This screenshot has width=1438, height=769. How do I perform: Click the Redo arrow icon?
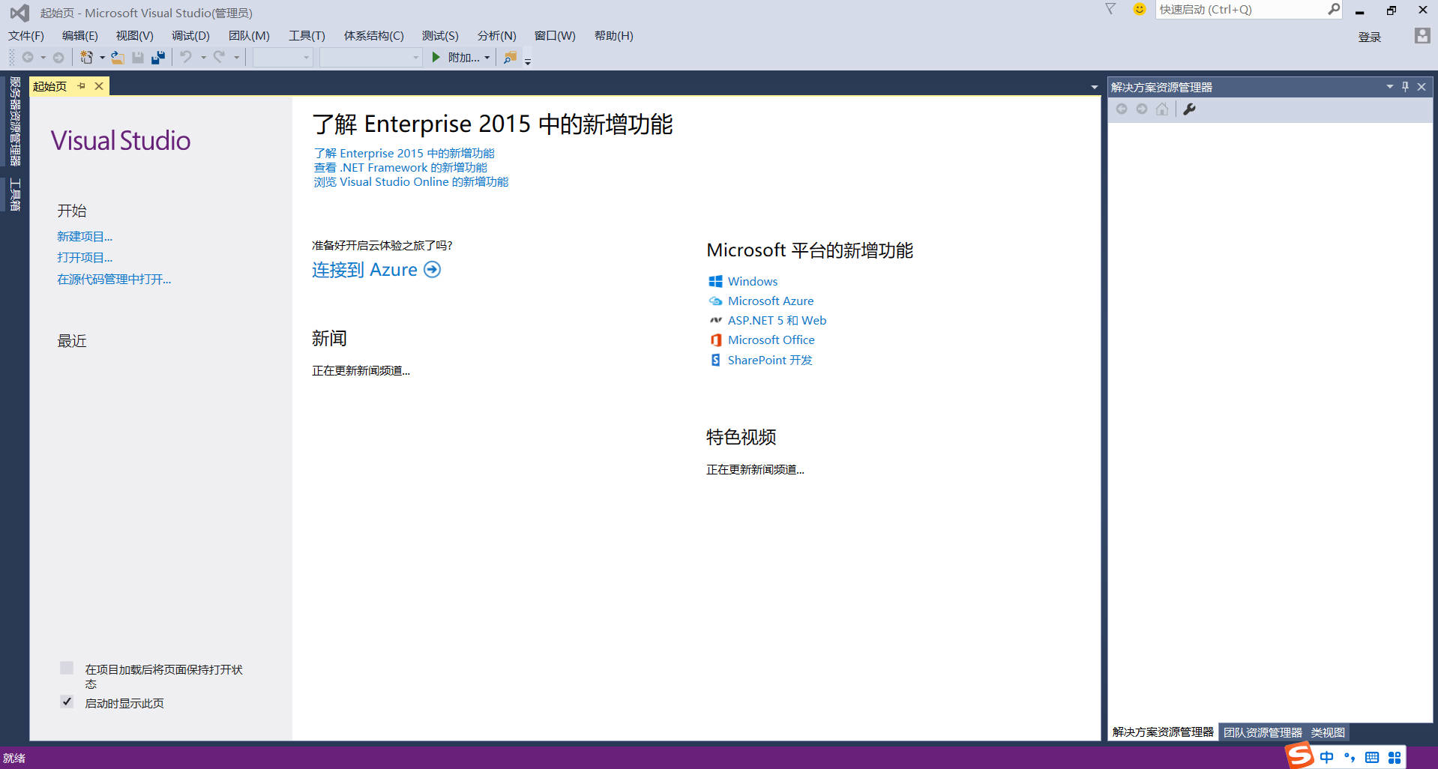pyautogui.click(x=219, y=57)
